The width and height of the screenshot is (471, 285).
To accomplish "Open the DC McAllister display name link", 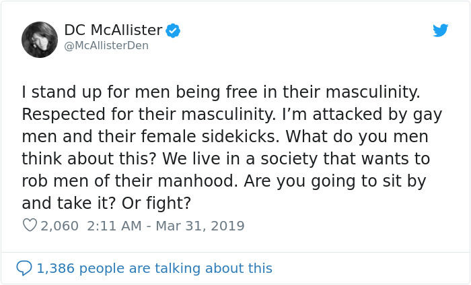I will tap(113, 30).
